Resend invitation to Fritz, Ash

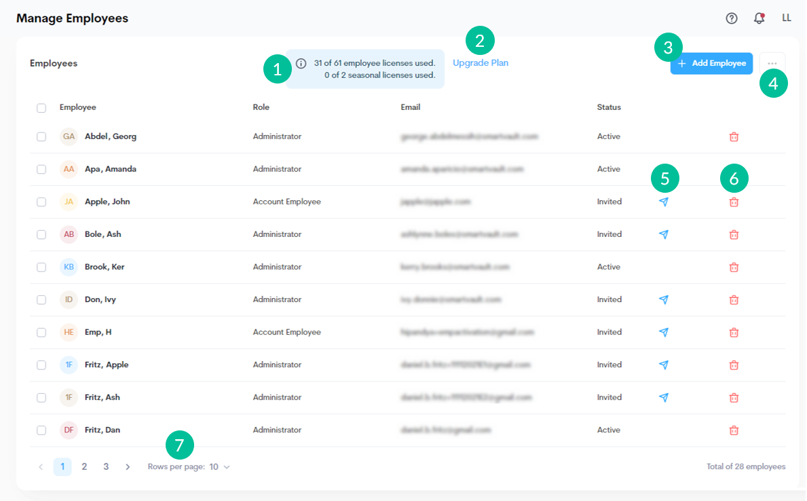[x=664, y=397]
